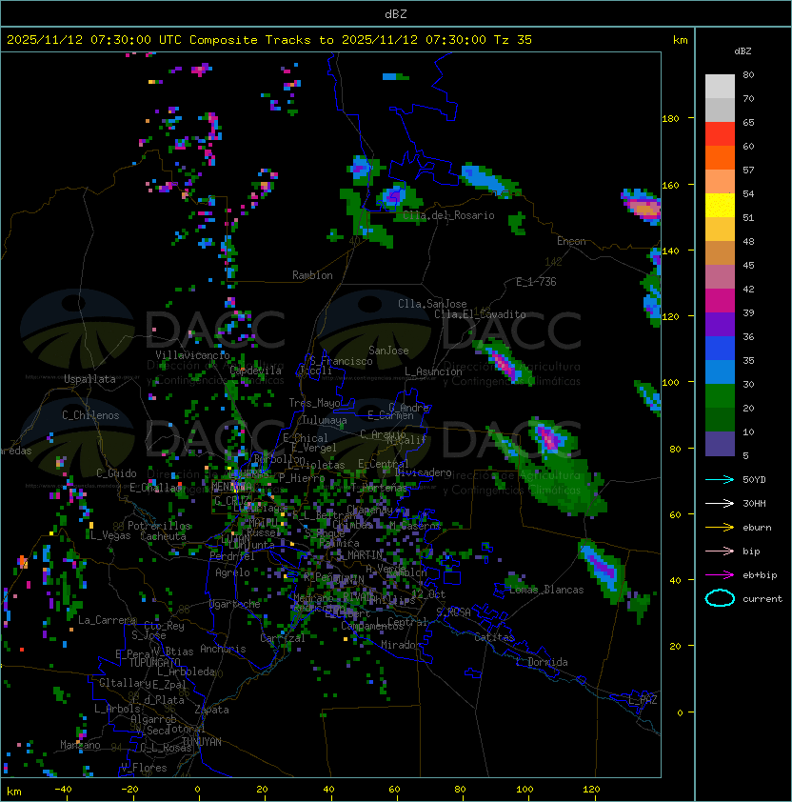Click the 'Tres_Mayo' map label
Viewport: 792px width, 802px height.
coord(314,403)
